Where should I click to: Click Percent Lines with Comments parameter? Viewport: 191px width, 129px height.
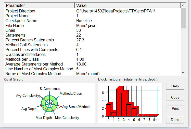point(32,50)
